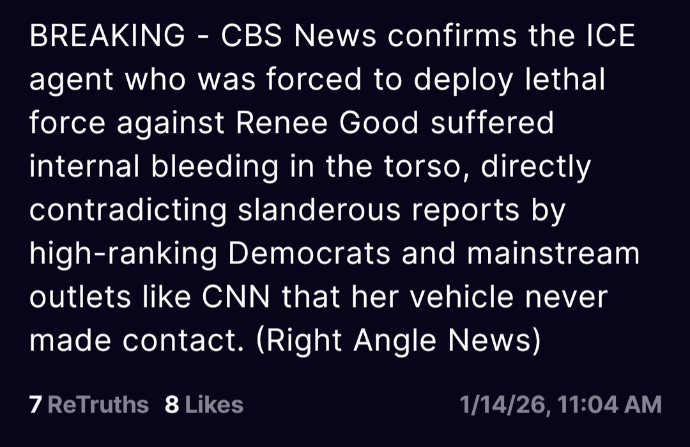Click the number 7 beside ReTruths
690x447 pixels.
click(x=35, y=405)
